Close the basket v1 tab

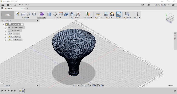(24, 8)
